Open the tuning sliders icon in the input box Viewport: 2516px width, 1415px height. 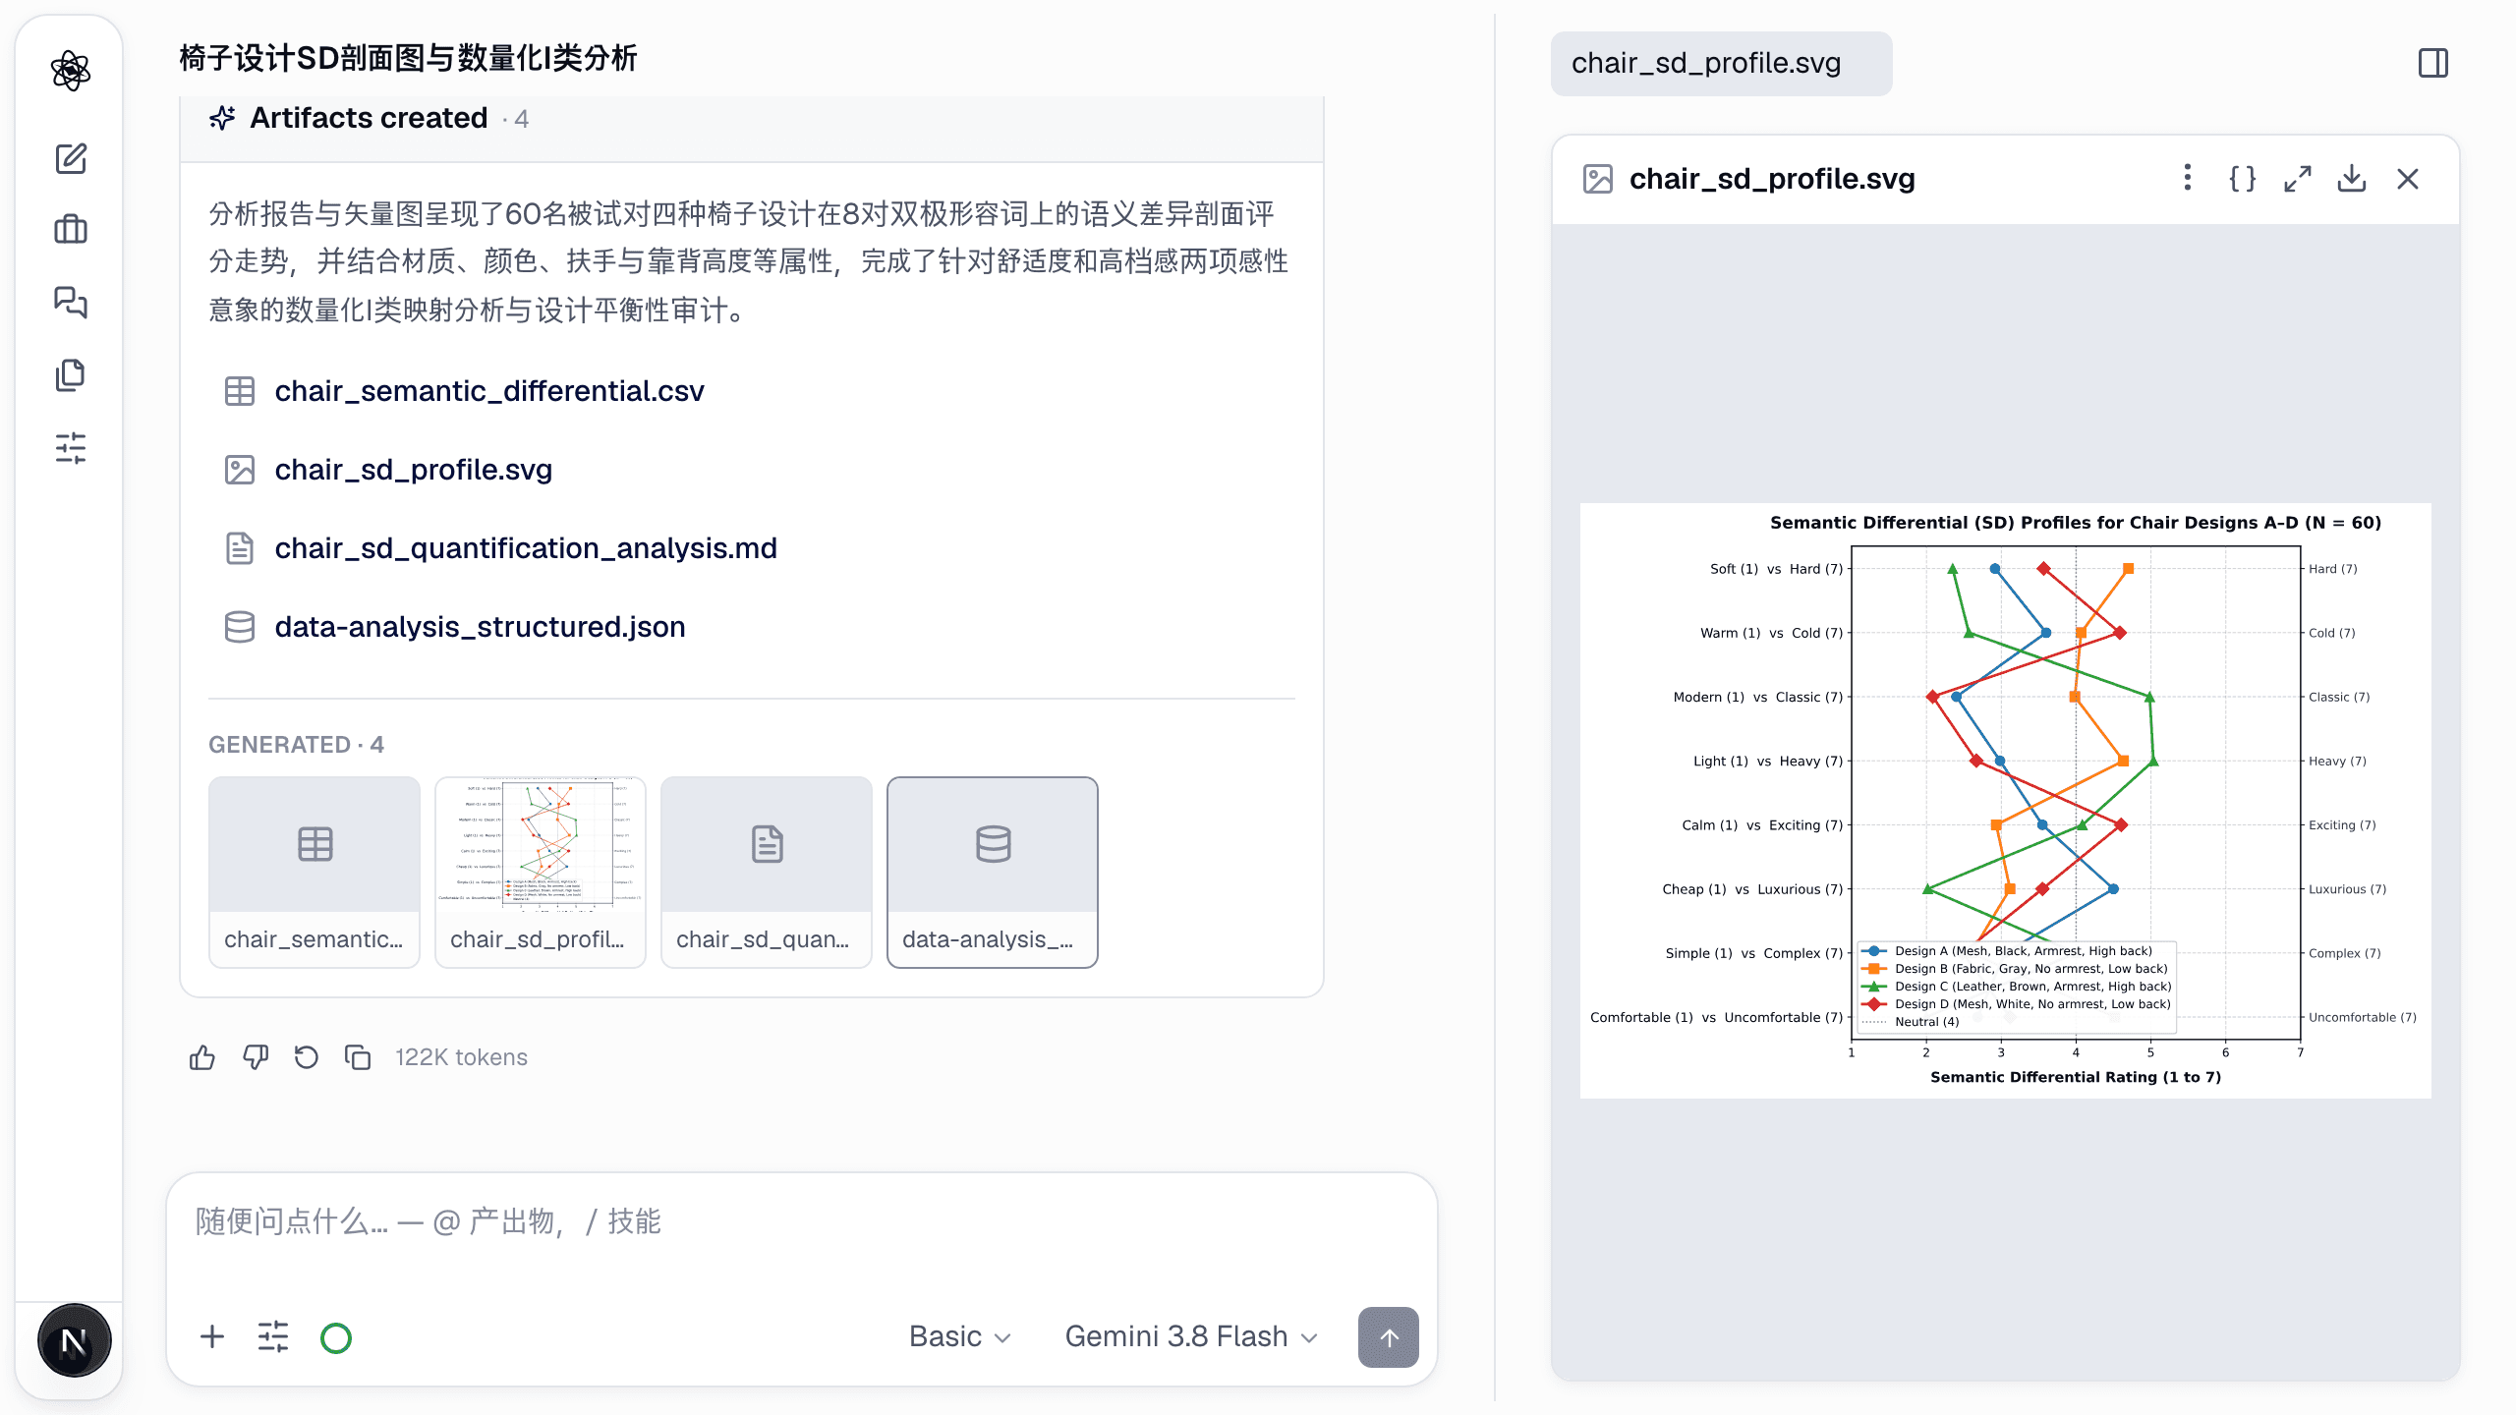tap(273, 1336)
